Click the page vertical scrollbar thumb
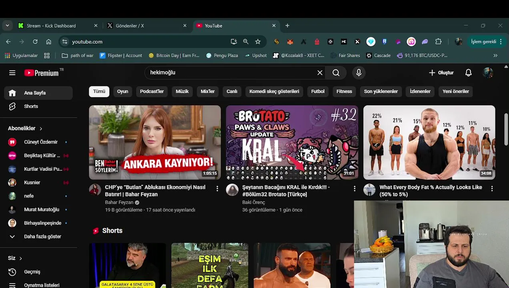509x288 pixels. pyautogui.click(x=506, y=130)
